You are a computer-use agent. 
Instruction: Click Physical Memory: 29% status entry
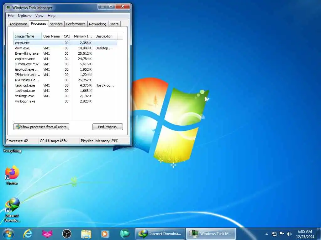click(x=99, y=141)
